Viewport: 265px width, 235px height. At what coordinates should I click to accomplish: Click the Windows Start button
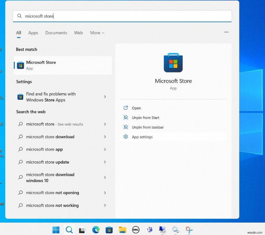point(56,229)
